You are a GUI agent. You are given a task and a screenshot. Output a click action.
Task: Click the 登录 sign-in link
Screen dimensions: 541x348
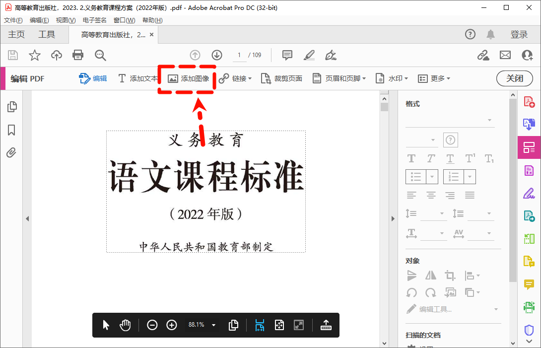click(519, 35)
